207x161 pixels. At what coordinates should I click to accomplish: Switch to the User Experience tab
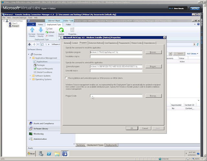(x=111, y=43)
